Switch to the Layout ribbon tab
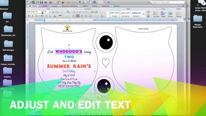 click(x=54, y=6)
